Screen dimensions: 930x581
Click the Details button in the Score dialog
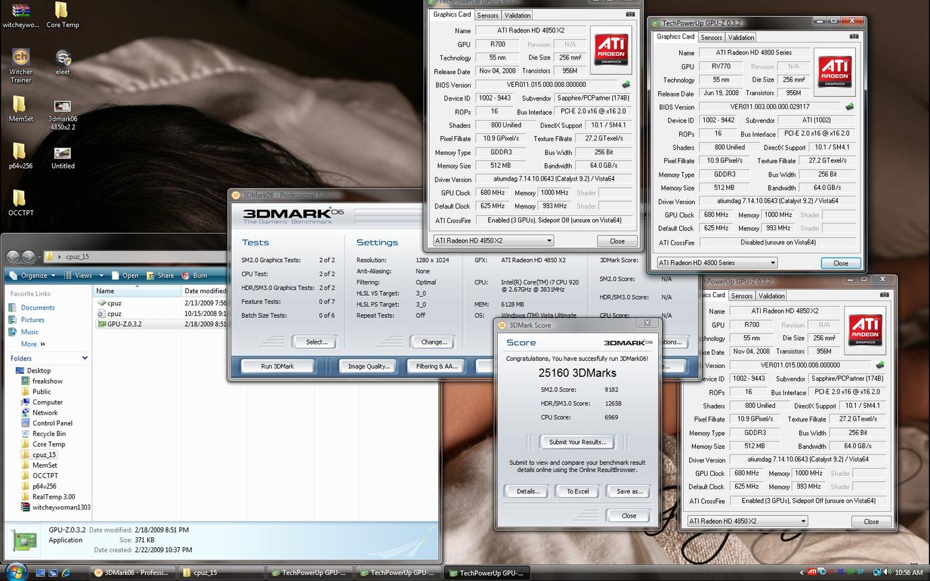pos(528,491)
